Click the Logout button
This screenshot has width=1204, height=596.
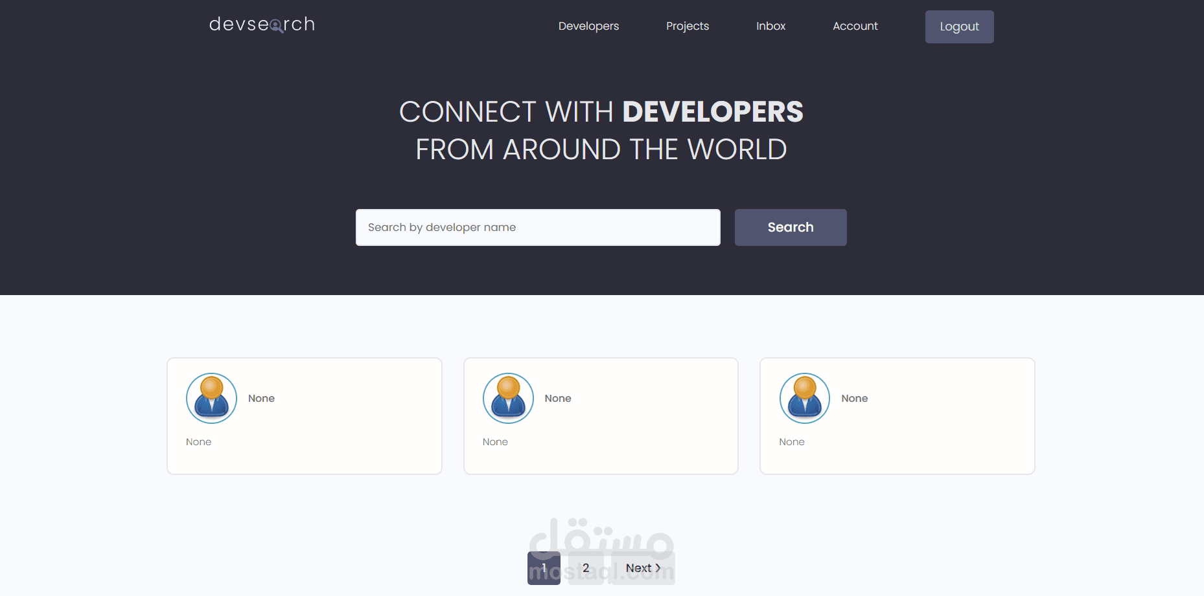pyautogui.click(x=959, y=27)
